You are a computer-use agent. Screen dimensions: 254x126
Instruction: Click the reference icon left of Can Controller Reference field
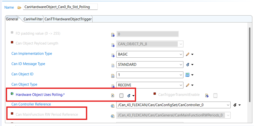[113, 105]
